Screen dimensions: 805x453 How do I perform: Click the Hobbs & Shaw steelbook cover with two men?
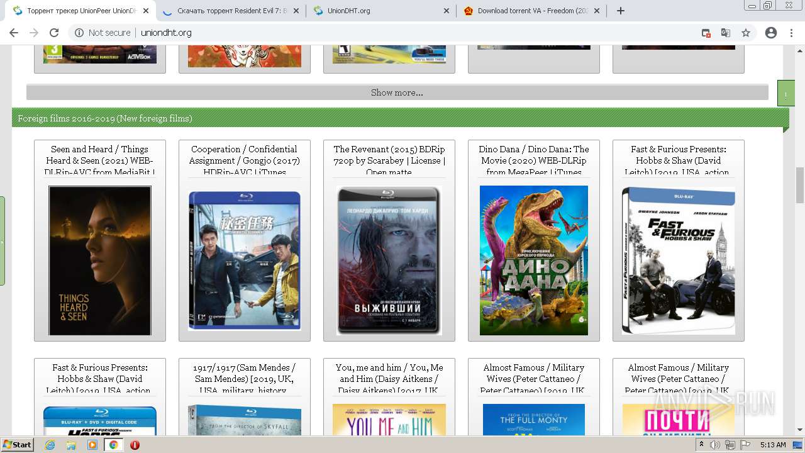coord(679,260)
